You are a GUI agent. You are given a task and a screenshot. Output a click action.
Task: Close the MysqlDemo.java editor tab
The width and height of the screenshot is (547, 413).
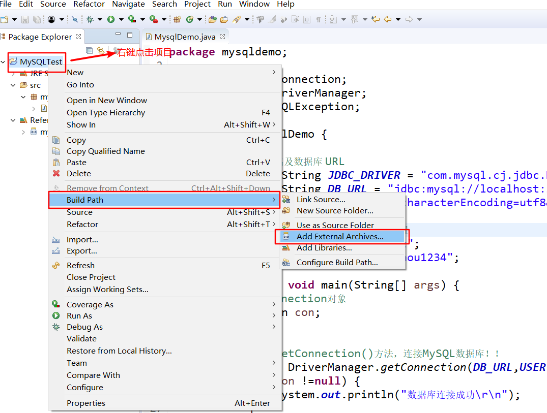[x=222, y=37]
